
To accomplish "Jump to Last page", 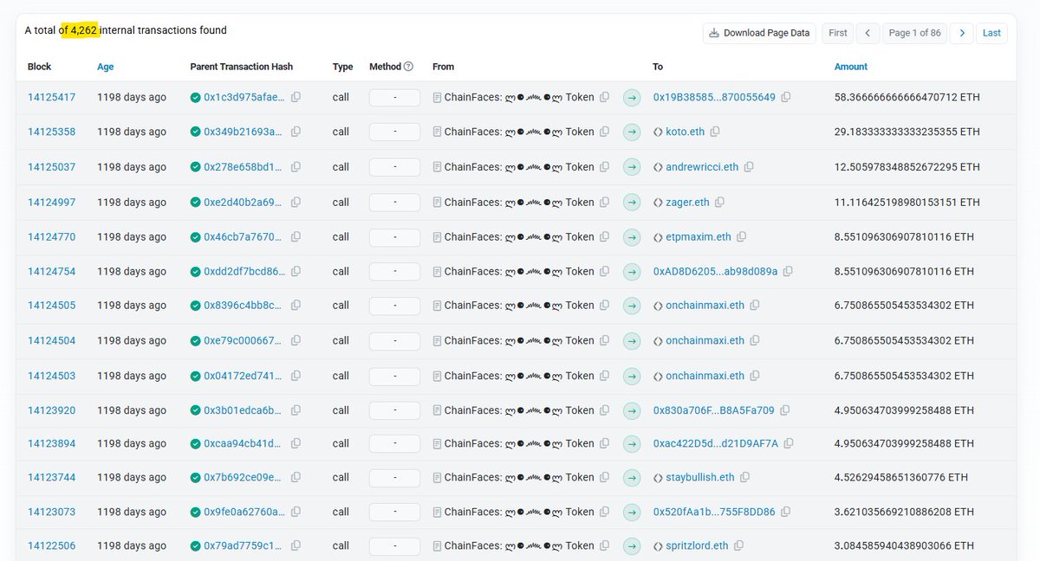I will [992, 33].
